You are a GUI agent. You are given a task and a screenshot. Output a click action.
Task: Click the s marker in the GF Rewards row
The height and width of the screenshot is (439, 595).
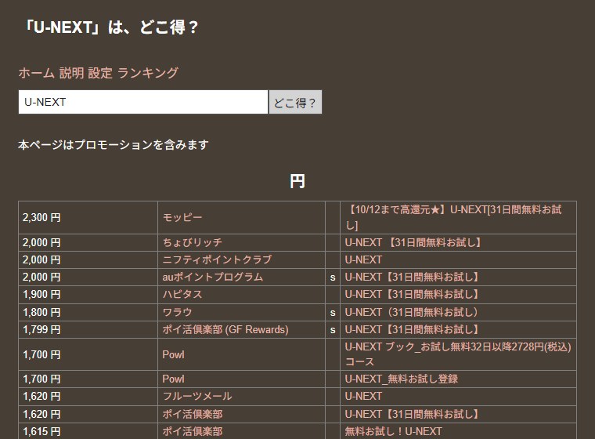(x=333, y=330)
